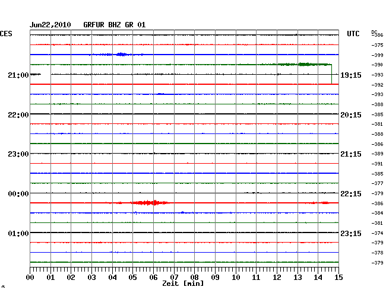
Task: Click minute axis tick label 12
Action: pos(277,278)
